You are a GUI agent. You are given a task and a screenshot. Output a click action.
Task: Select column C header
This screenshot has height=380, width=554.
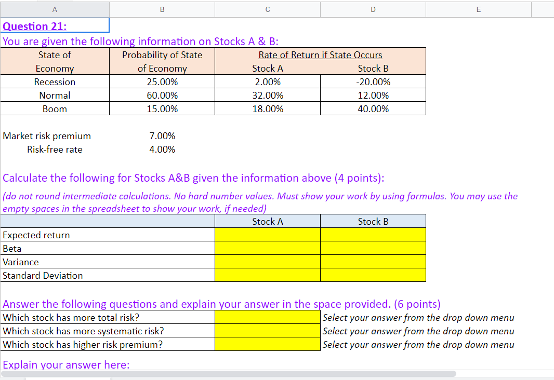[x=268, y=9]
